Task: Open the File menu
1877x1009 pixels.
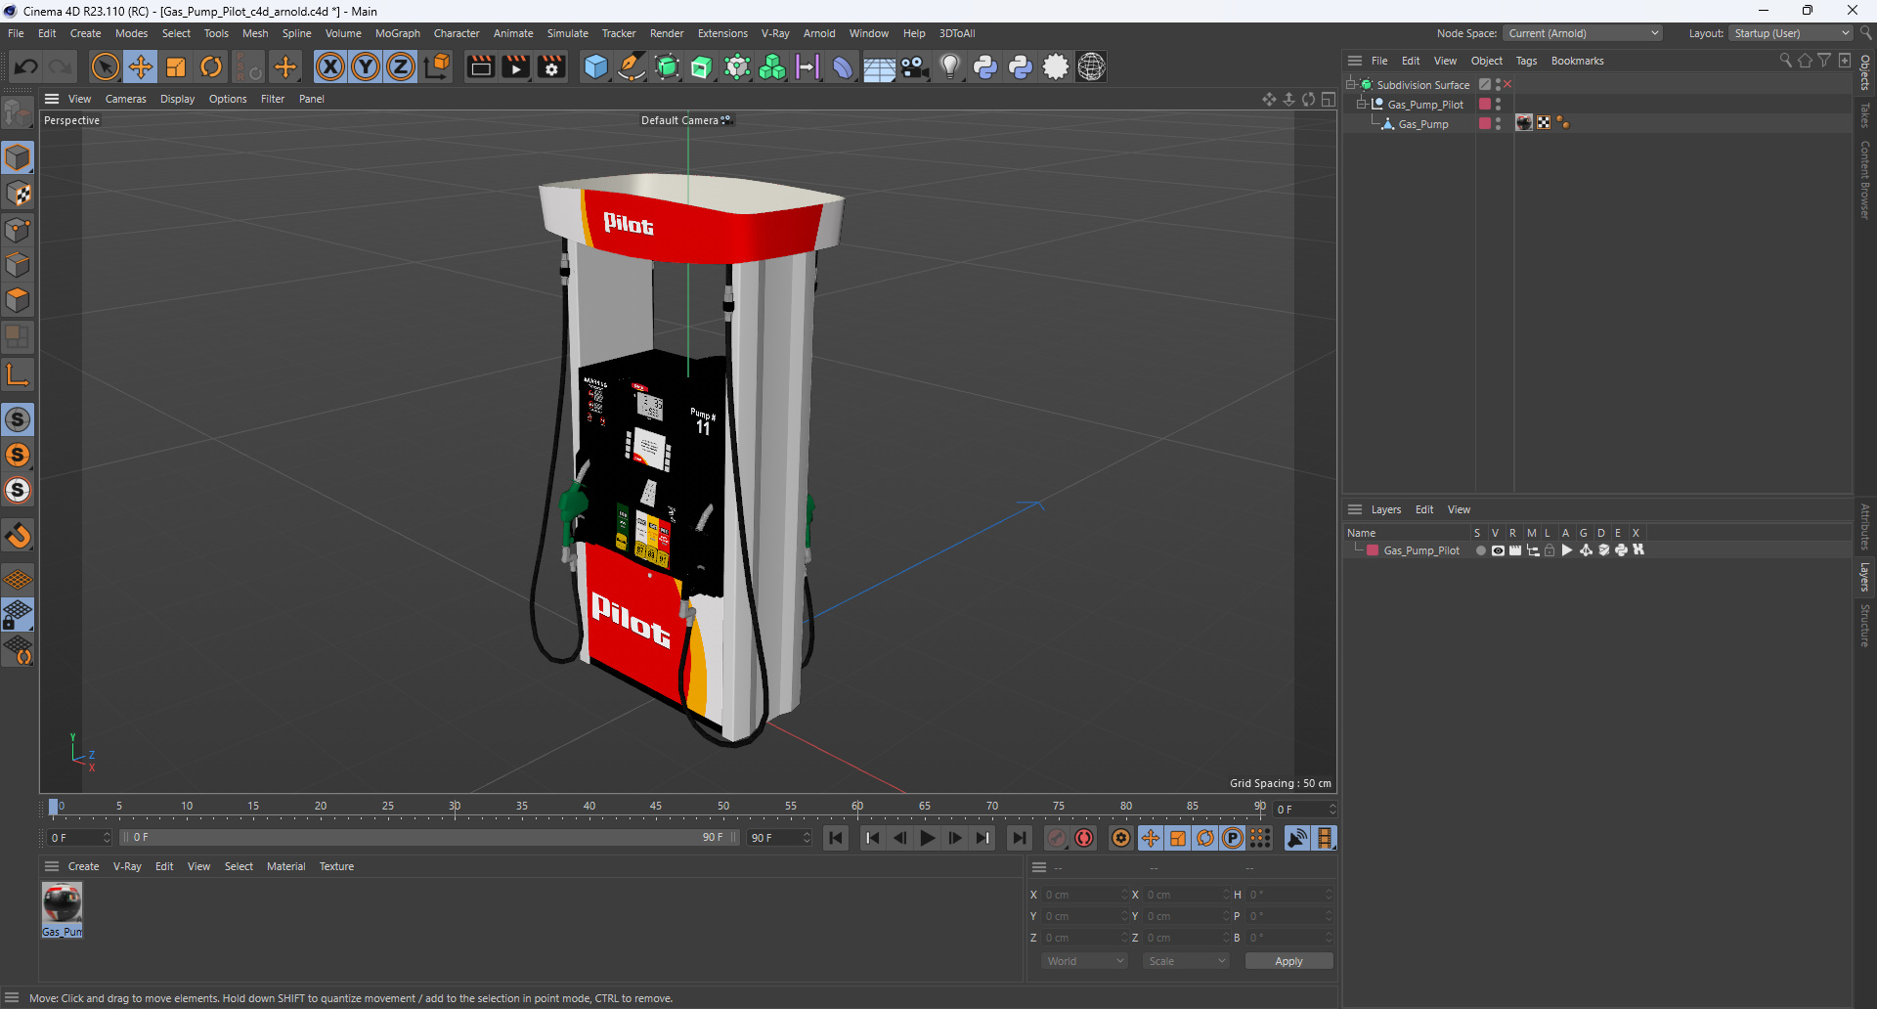Action: click(x=16, y=33)
